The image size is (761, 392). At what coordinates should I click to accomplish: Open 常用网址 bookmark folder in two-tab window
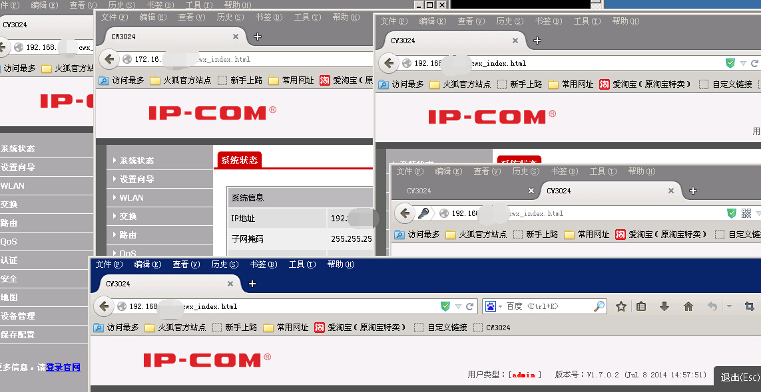click(586, 234)
